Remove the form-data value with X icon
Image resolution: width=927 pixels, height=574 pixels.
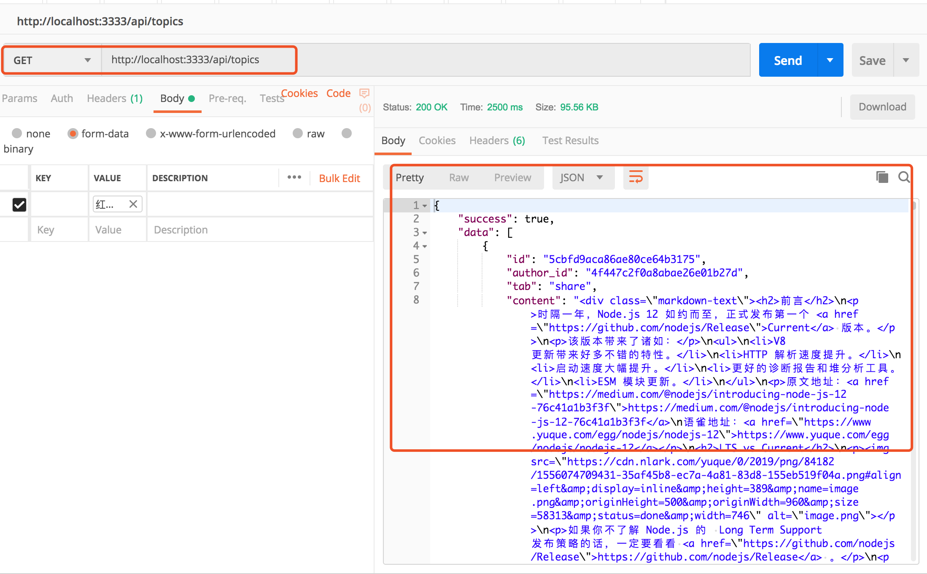coord(133,204)
